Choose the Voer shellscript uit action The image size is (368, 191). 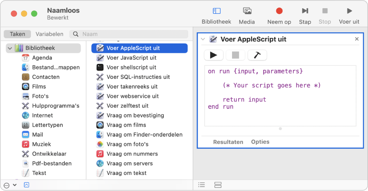coord(131,67)
